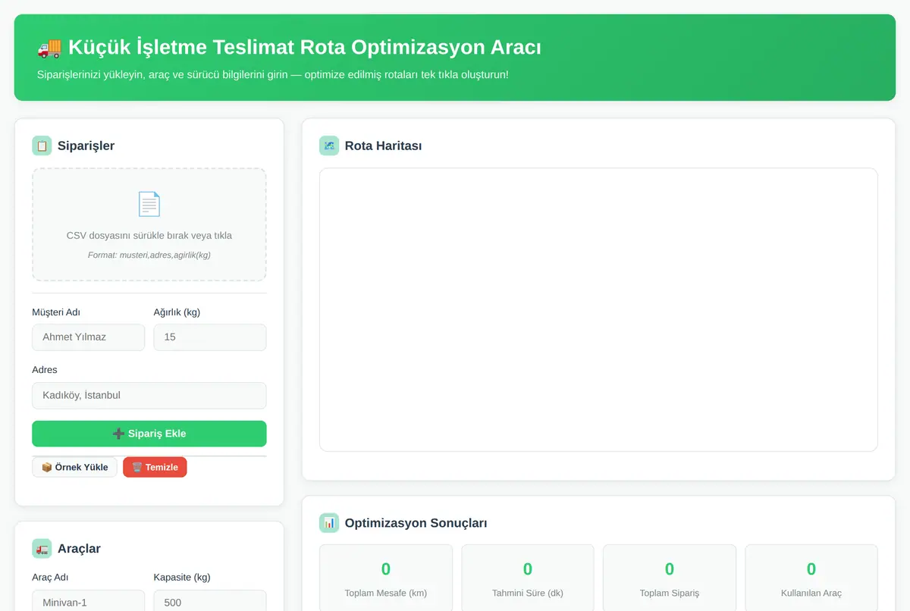910x611 pixels.
Task: Click the empty Rota Haritası map area
Action: pyautogui.click(x=598, y=310)
